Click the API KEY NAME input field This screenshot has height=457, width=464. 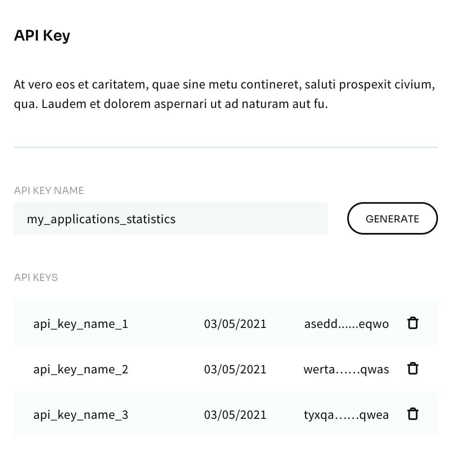170,218
